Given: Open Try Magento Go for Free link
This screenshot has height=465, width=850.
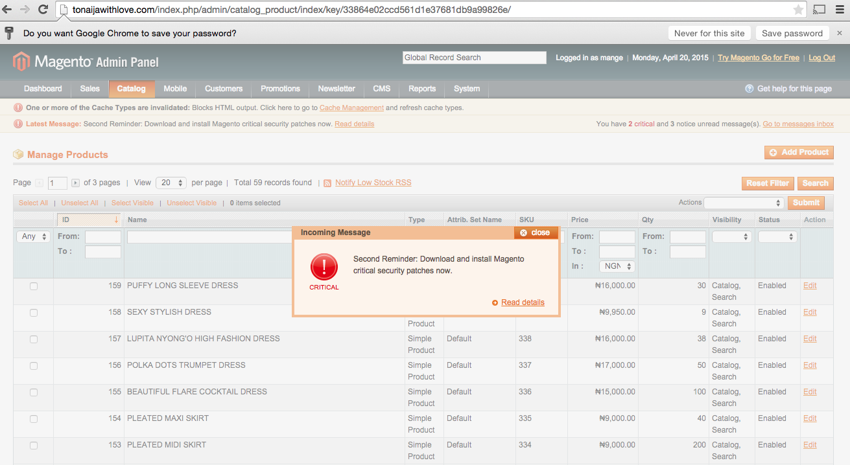Looking at the screenshot, I should click(x=759, y=58).
